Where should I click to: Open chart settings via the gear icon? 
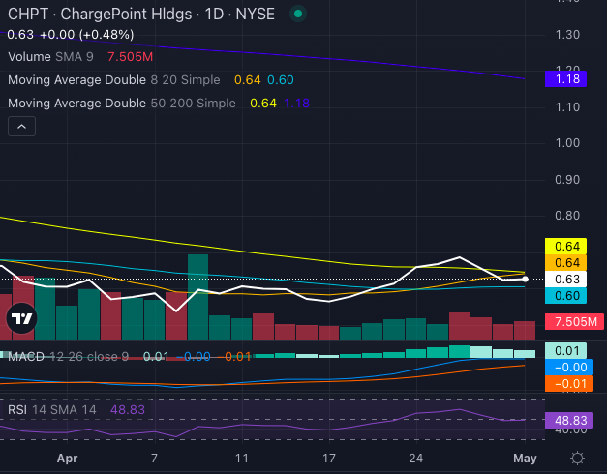(577, 459)
